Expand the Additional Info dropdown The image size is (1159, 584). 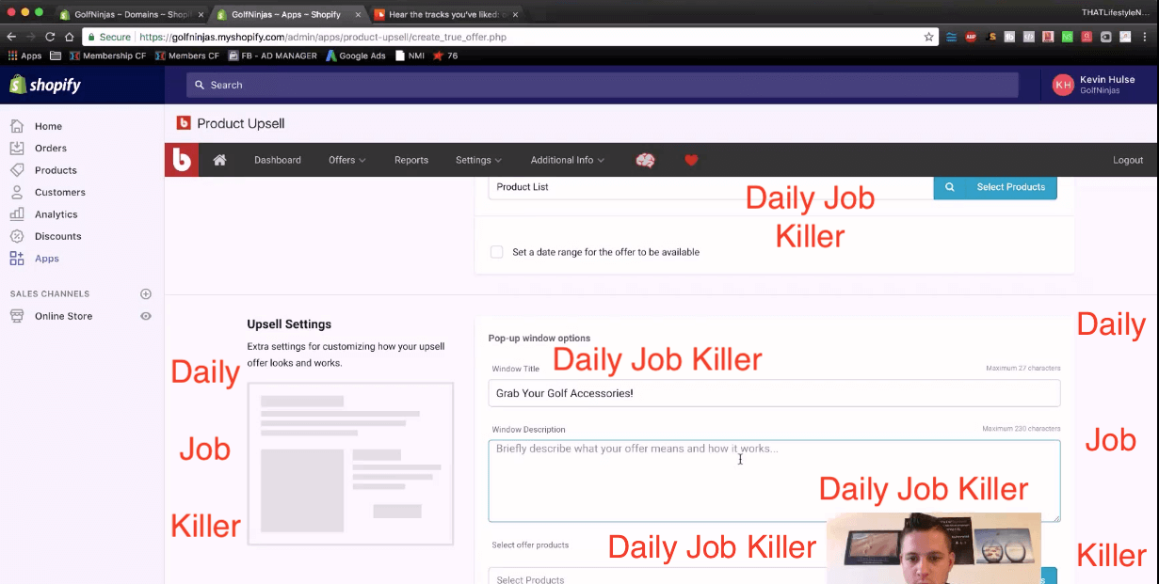tap(568, 160)
